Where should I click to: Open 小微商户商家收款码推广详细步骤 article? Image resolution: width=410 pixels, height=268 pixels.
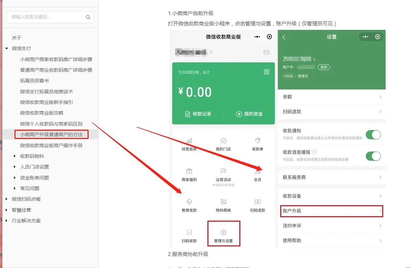click(56, 59)
